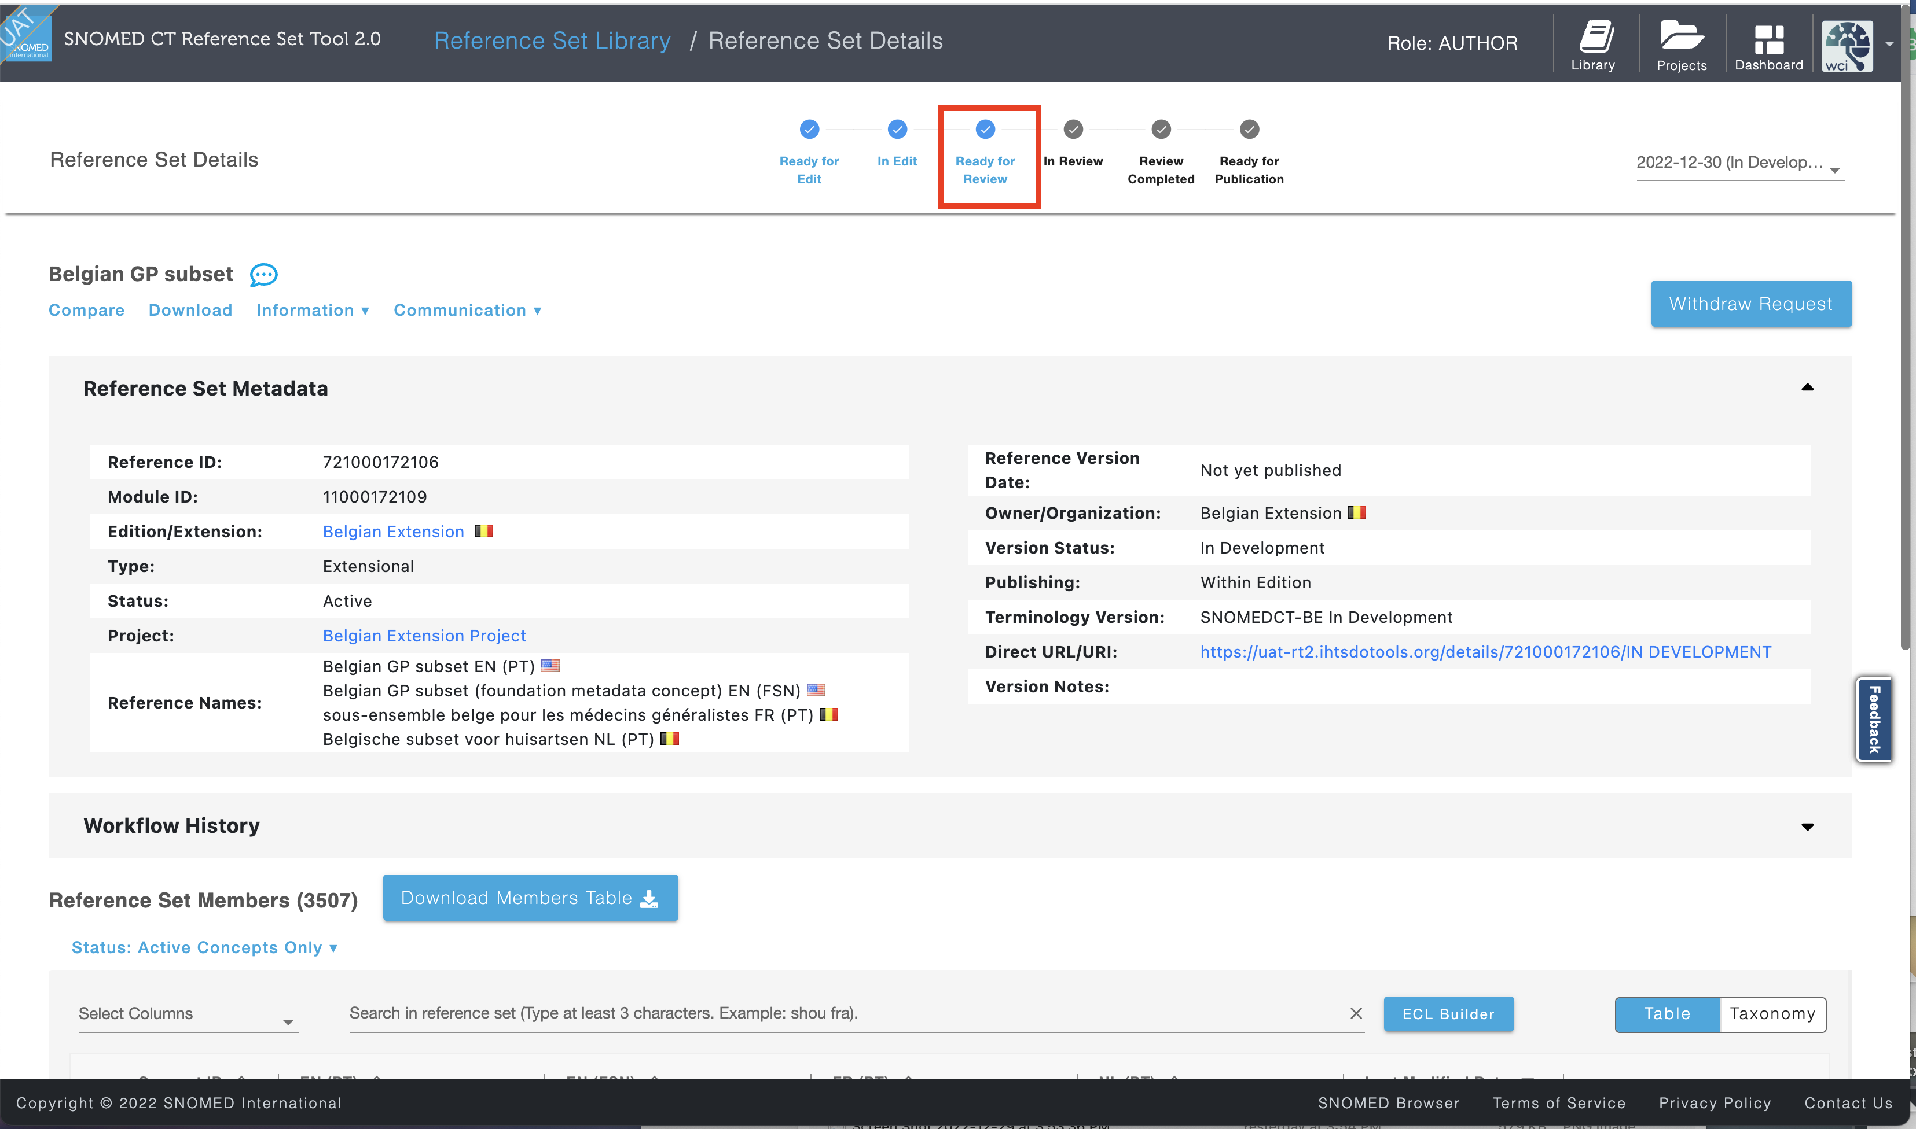Open the Status: Active Concepts Only filter
This screenshot has width=1916, height=1129.
click(204, 948)
